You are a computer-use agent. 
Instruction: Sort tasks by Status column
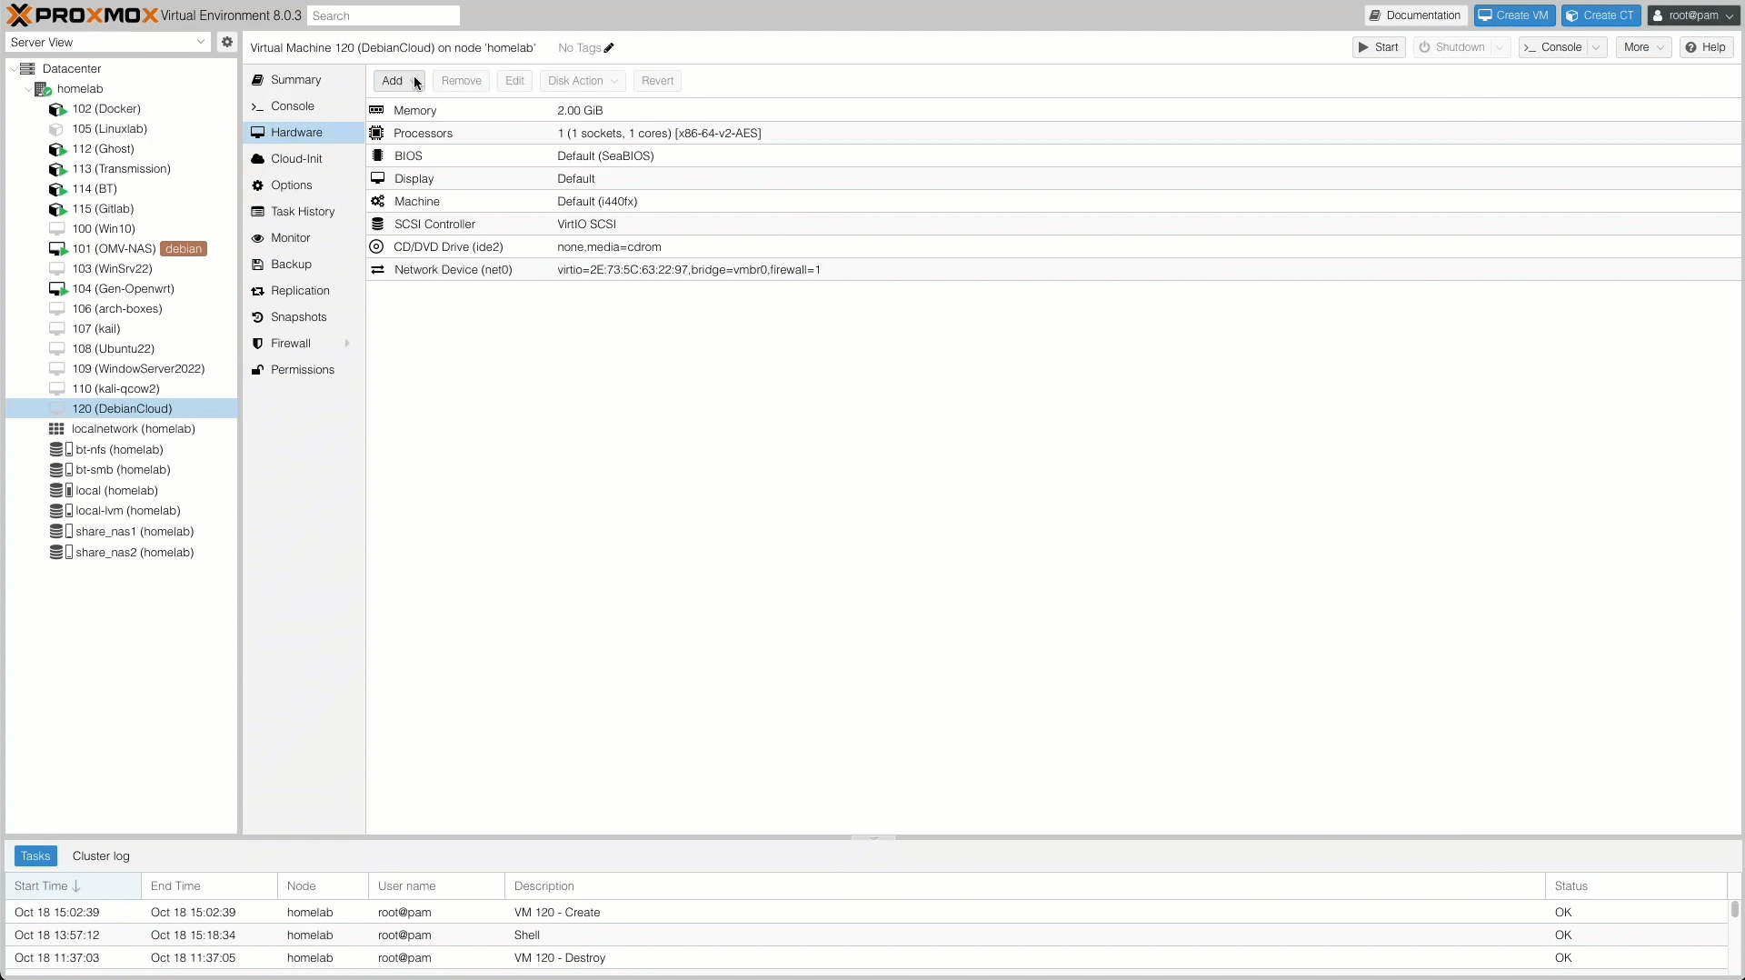click(1636, 886)
